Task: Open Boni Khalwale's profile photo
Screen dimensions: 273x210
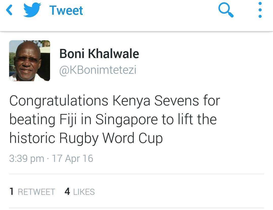Action: coord(30,61)
